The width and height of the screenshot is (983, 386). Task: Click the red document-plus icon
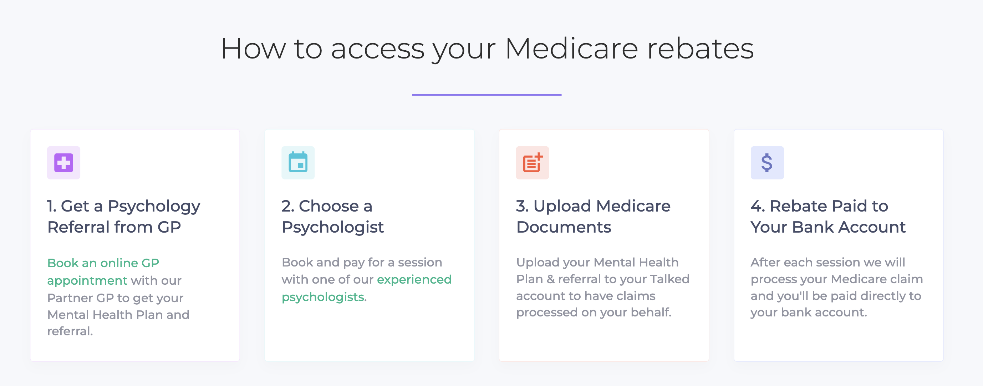pyautogui.click(x=532, y=163)
